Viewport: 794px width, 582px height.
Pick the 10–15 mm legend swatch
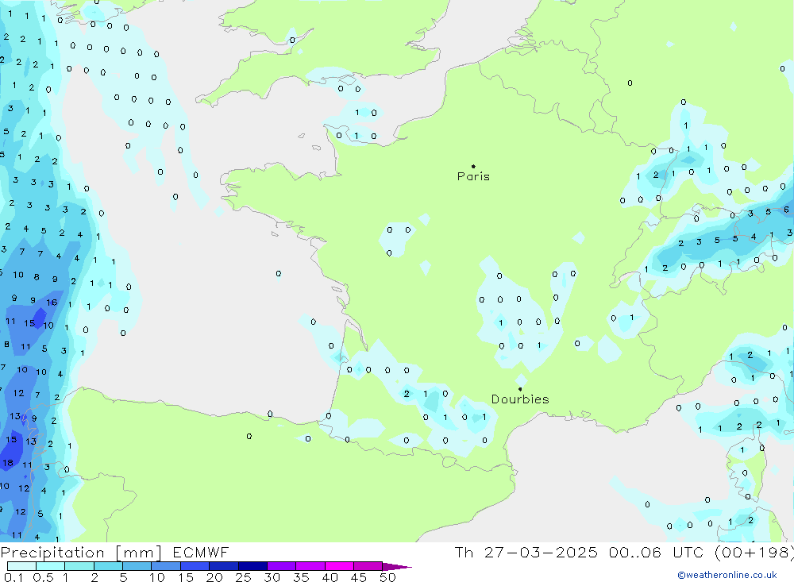166,566
